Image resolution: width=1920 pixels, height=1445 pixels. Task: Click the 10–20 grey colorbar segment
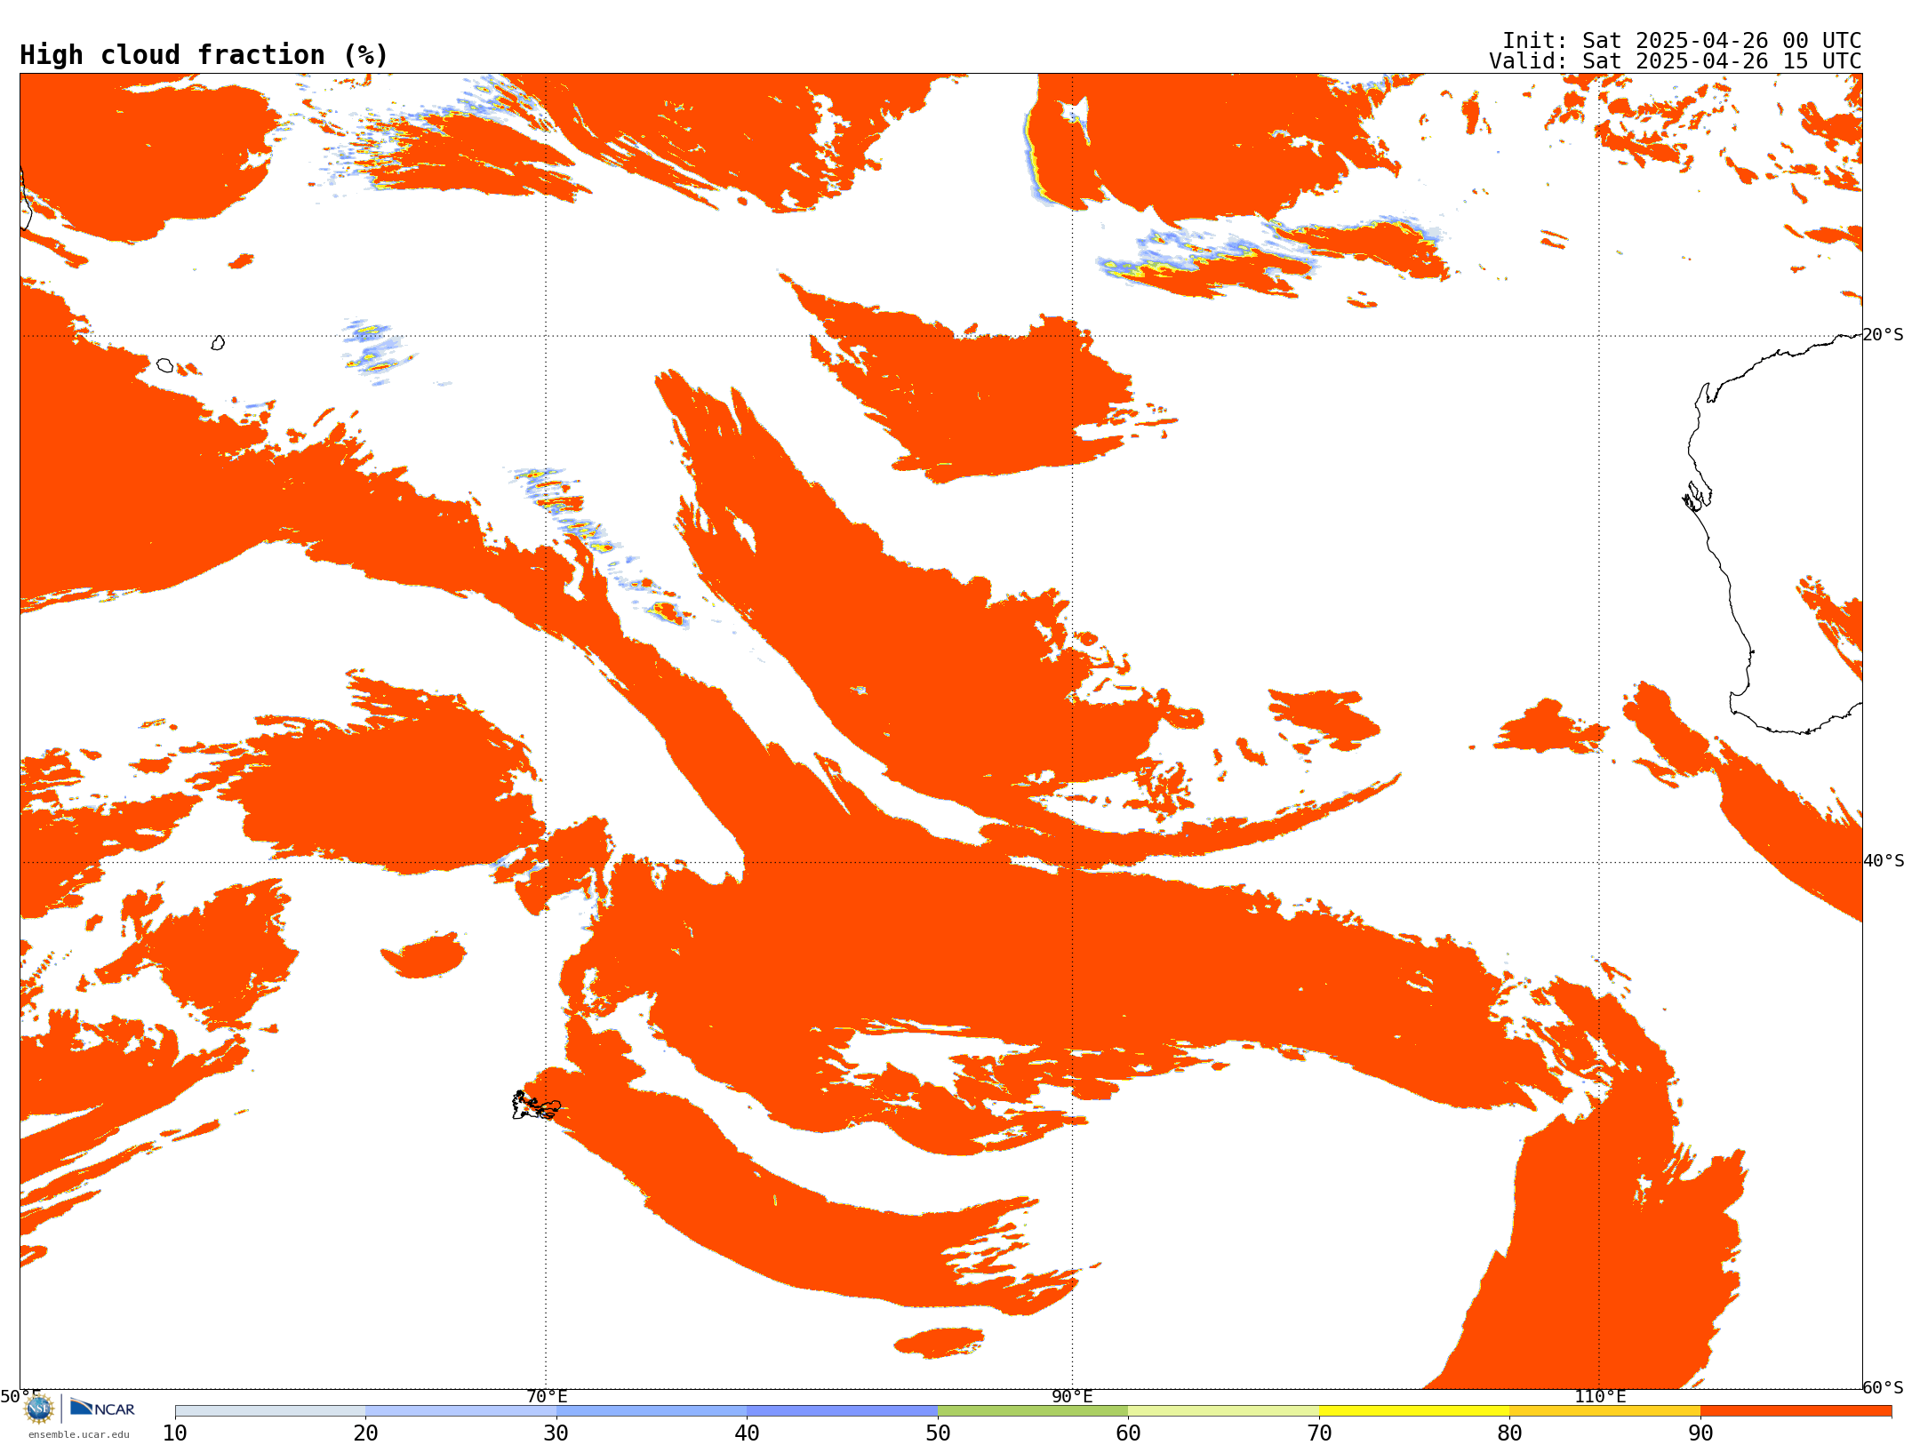270,1410
